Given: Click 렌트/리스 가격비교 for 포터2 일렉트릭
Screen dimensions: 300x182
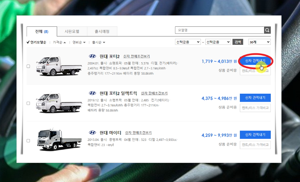Looking at the screenshot, I should (x=255, y=108).
